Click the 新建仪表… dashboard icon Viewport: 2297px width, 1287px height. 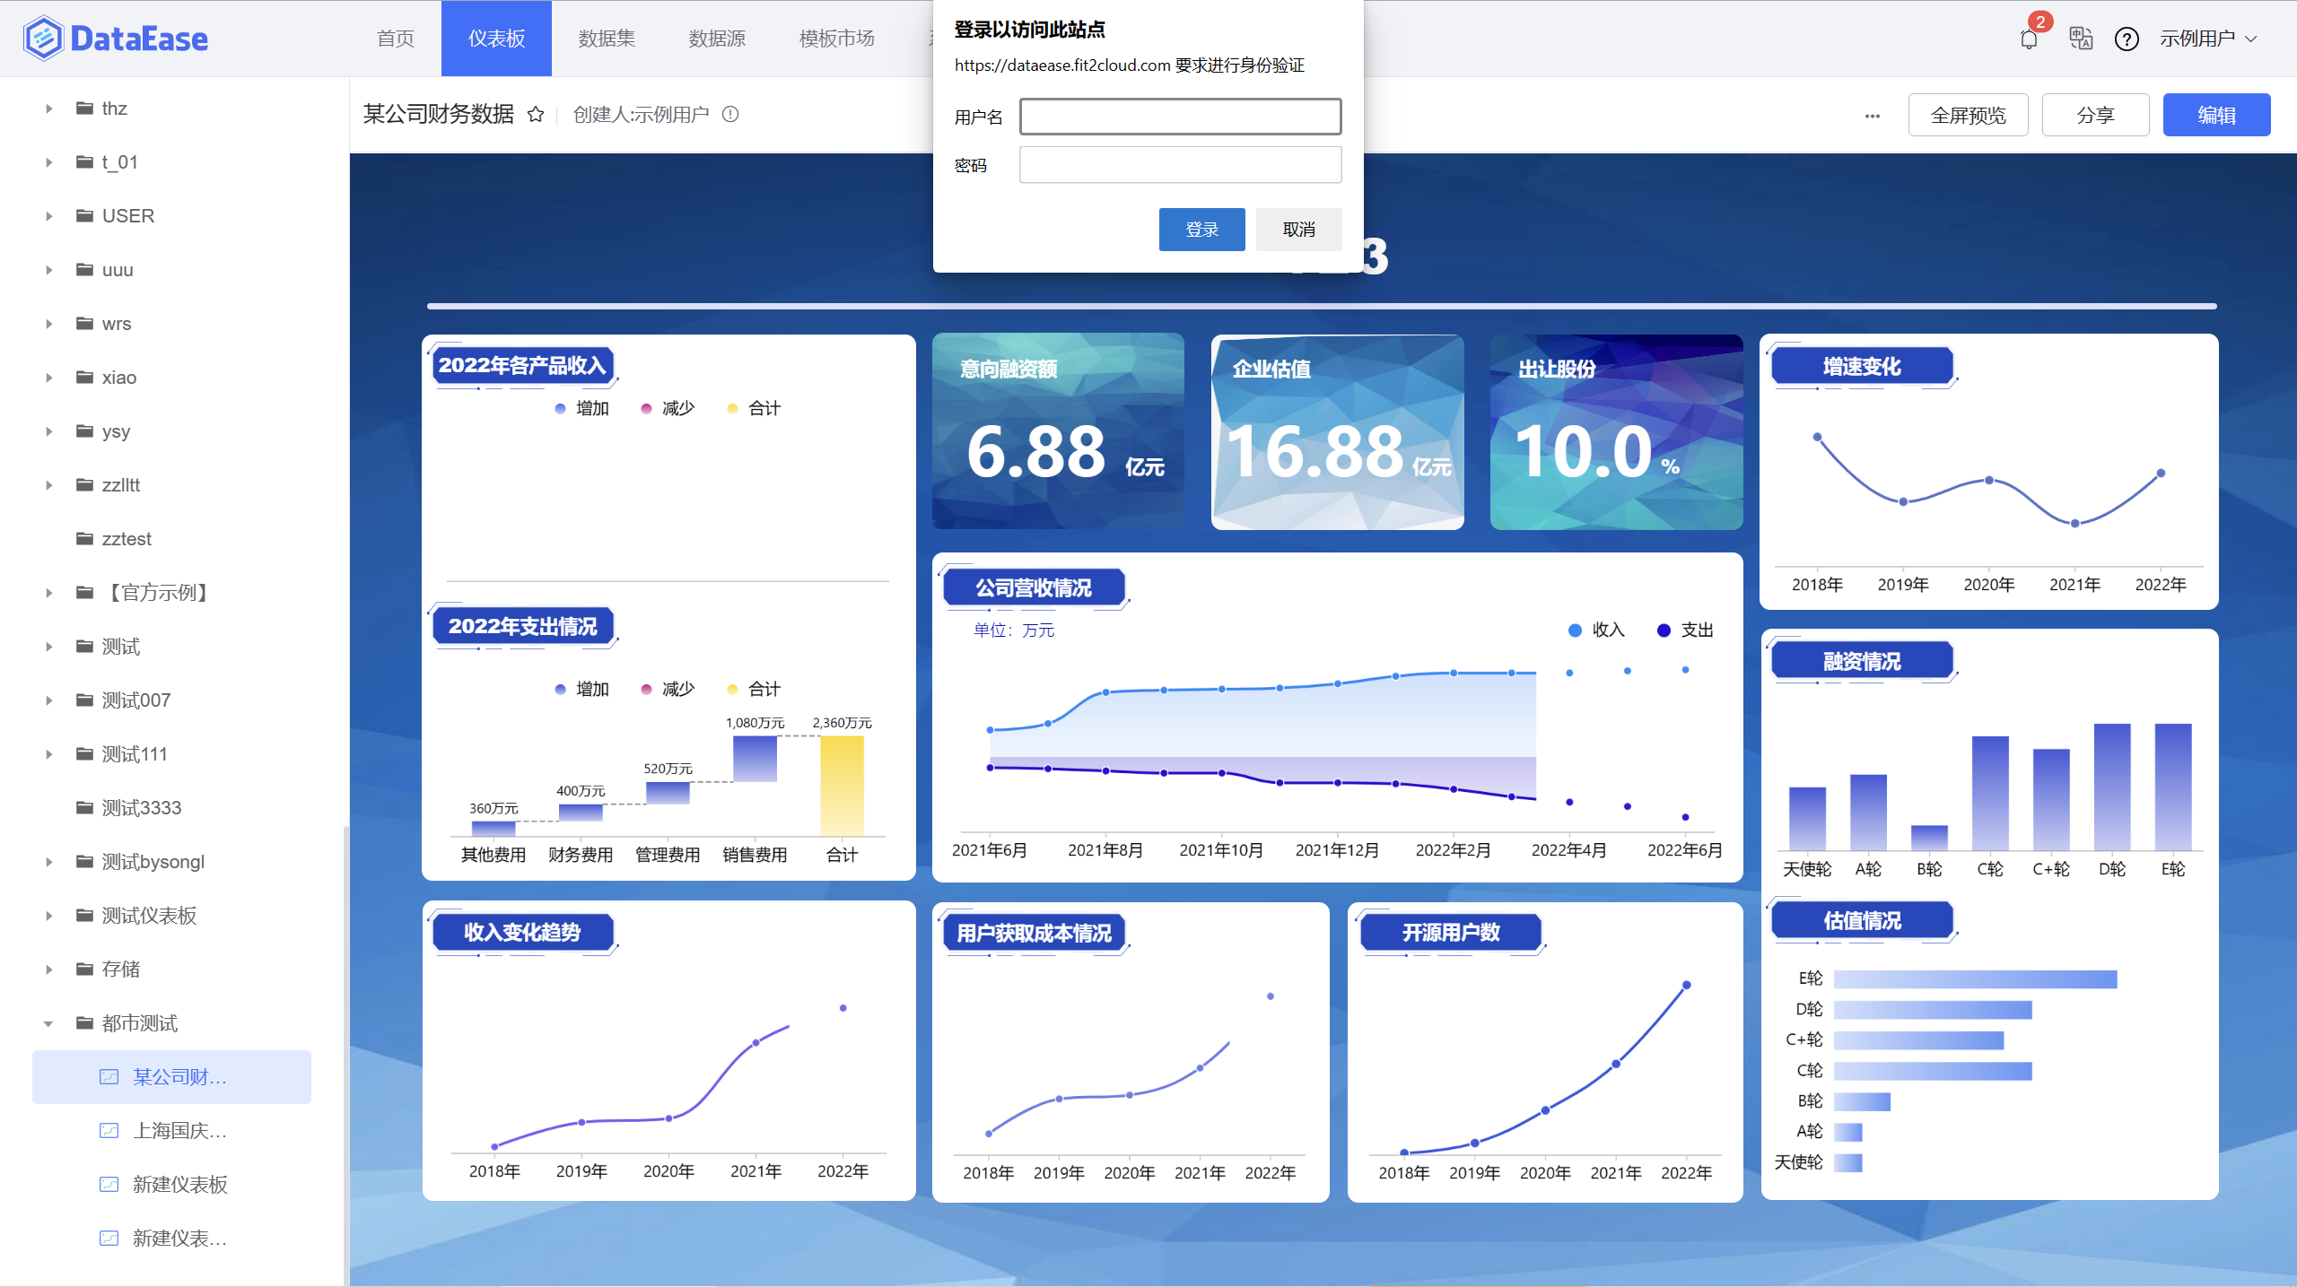point(109,1238)
